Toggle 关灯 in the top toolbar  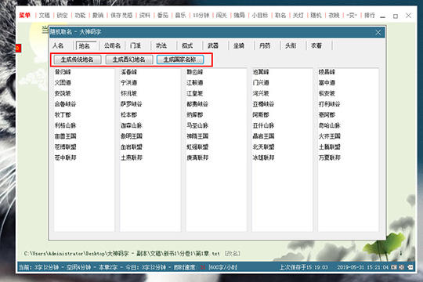click(298, 16)
